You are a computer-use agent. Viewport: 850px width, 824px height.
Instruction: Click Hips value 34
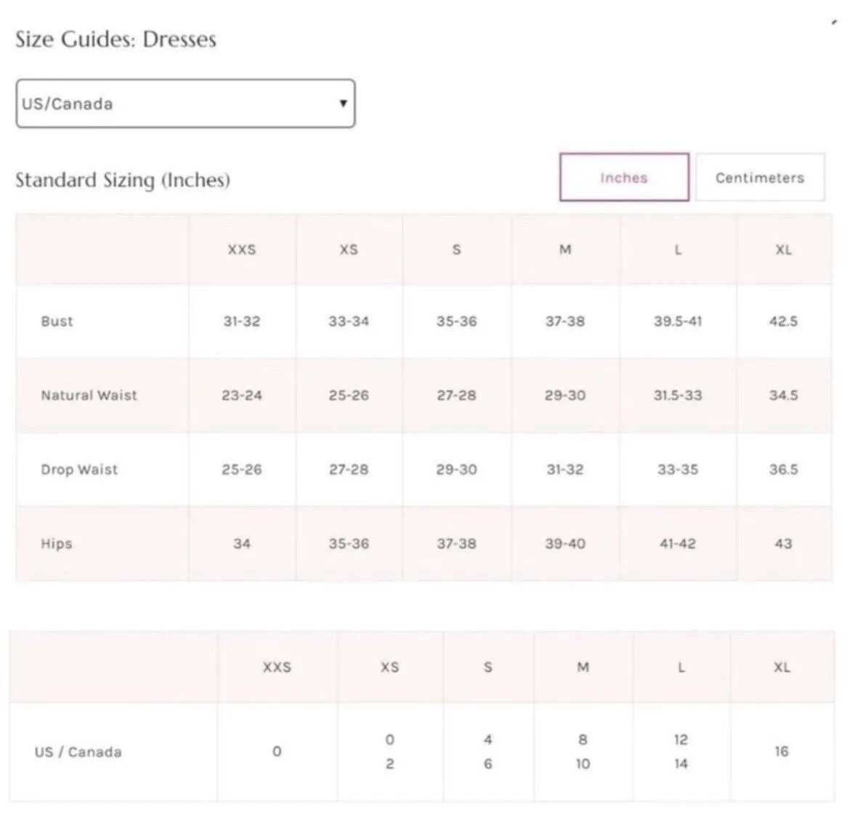(242, 543)
